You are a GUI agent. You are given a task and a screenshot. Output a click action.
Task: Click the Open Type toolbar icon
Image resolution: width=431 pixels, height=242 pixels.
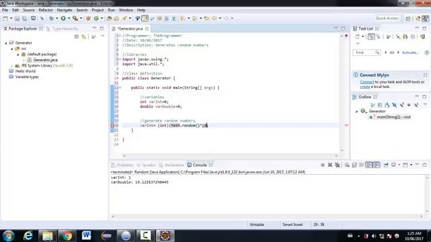pos(109,18)
